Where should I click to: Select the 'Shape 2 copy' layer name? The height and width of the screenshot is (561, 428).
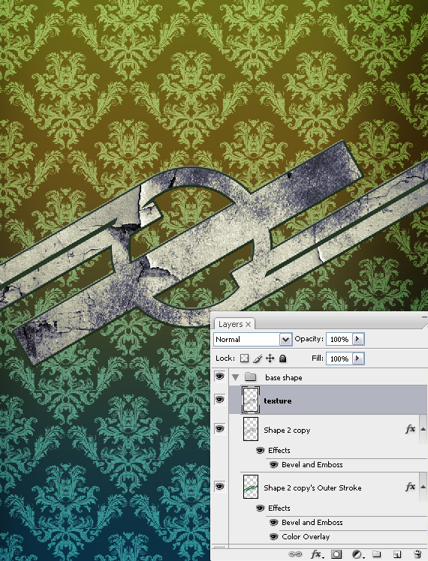287,430
